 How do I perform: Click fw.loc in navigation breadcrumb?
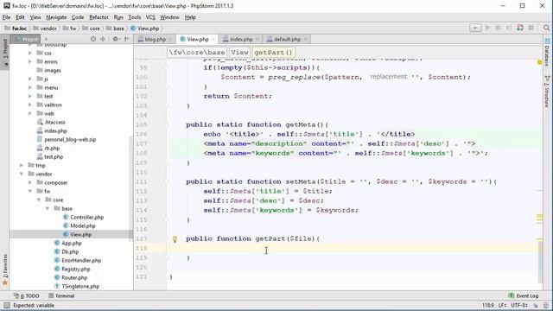[16, 29]
